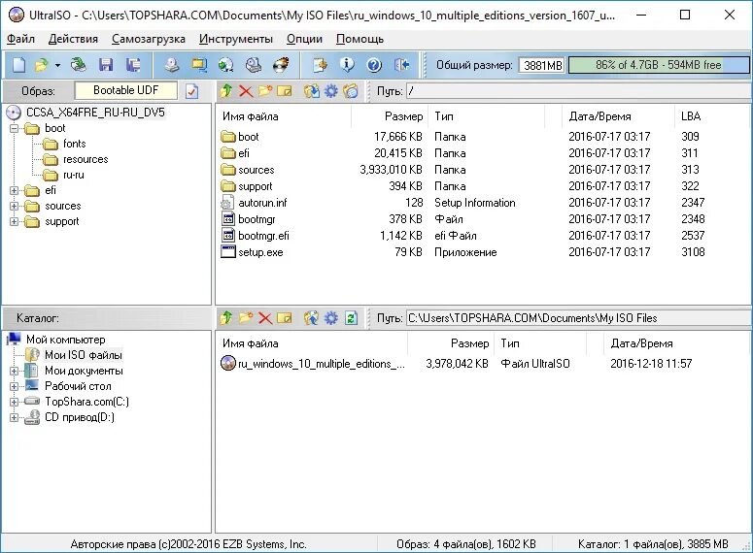
Task: Click the capacity bar 86% of 4.7GB
Action: 659,65
